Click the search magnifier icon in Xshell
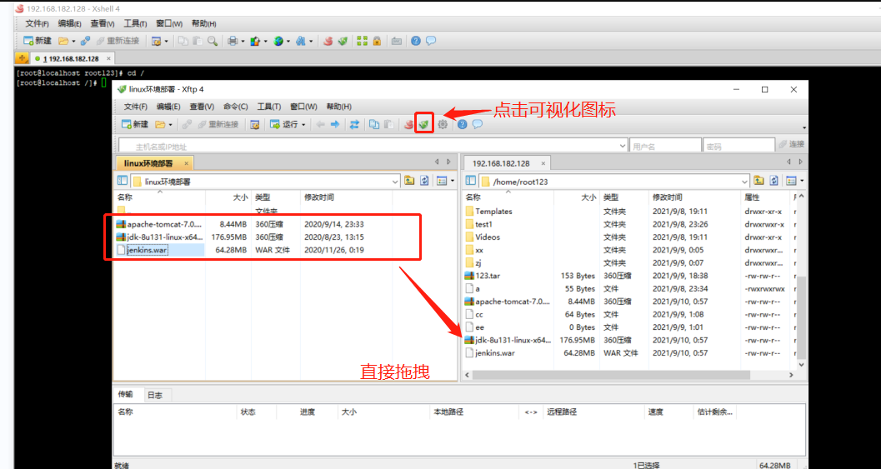881x469 pixels. click(213, 41)
